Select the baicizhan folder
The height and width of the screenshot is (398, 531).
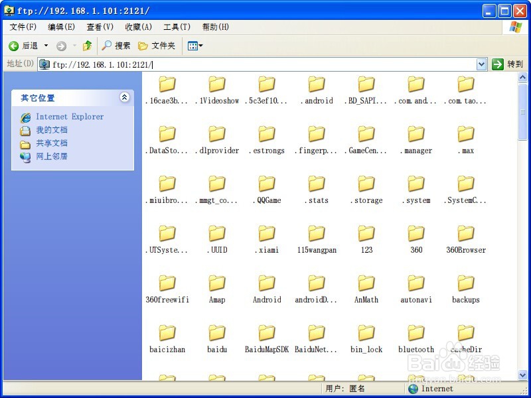coord(167,339)
